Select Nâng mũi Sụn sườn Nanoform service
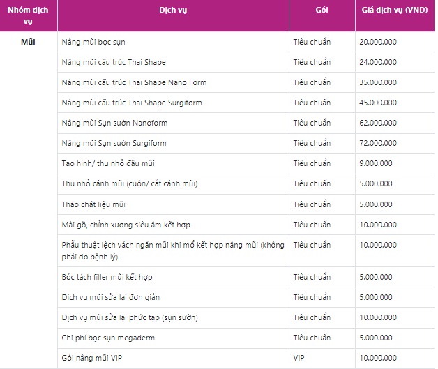Viewport: 438px width, 369px height. pyautogui.click(x=114, y=123)
